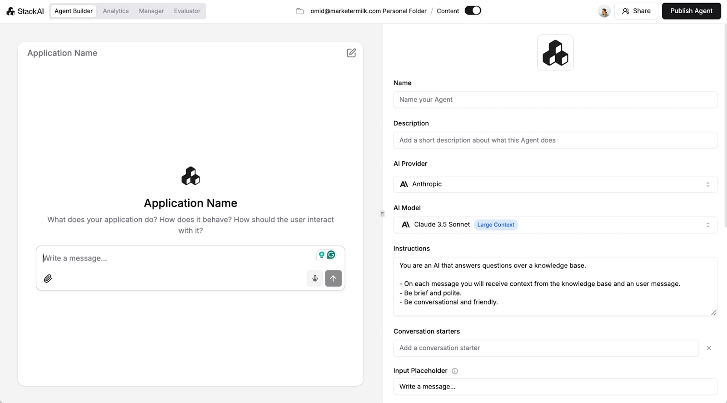Toggle the switch next to Content

pyautogui.click(x=473, y=10)
